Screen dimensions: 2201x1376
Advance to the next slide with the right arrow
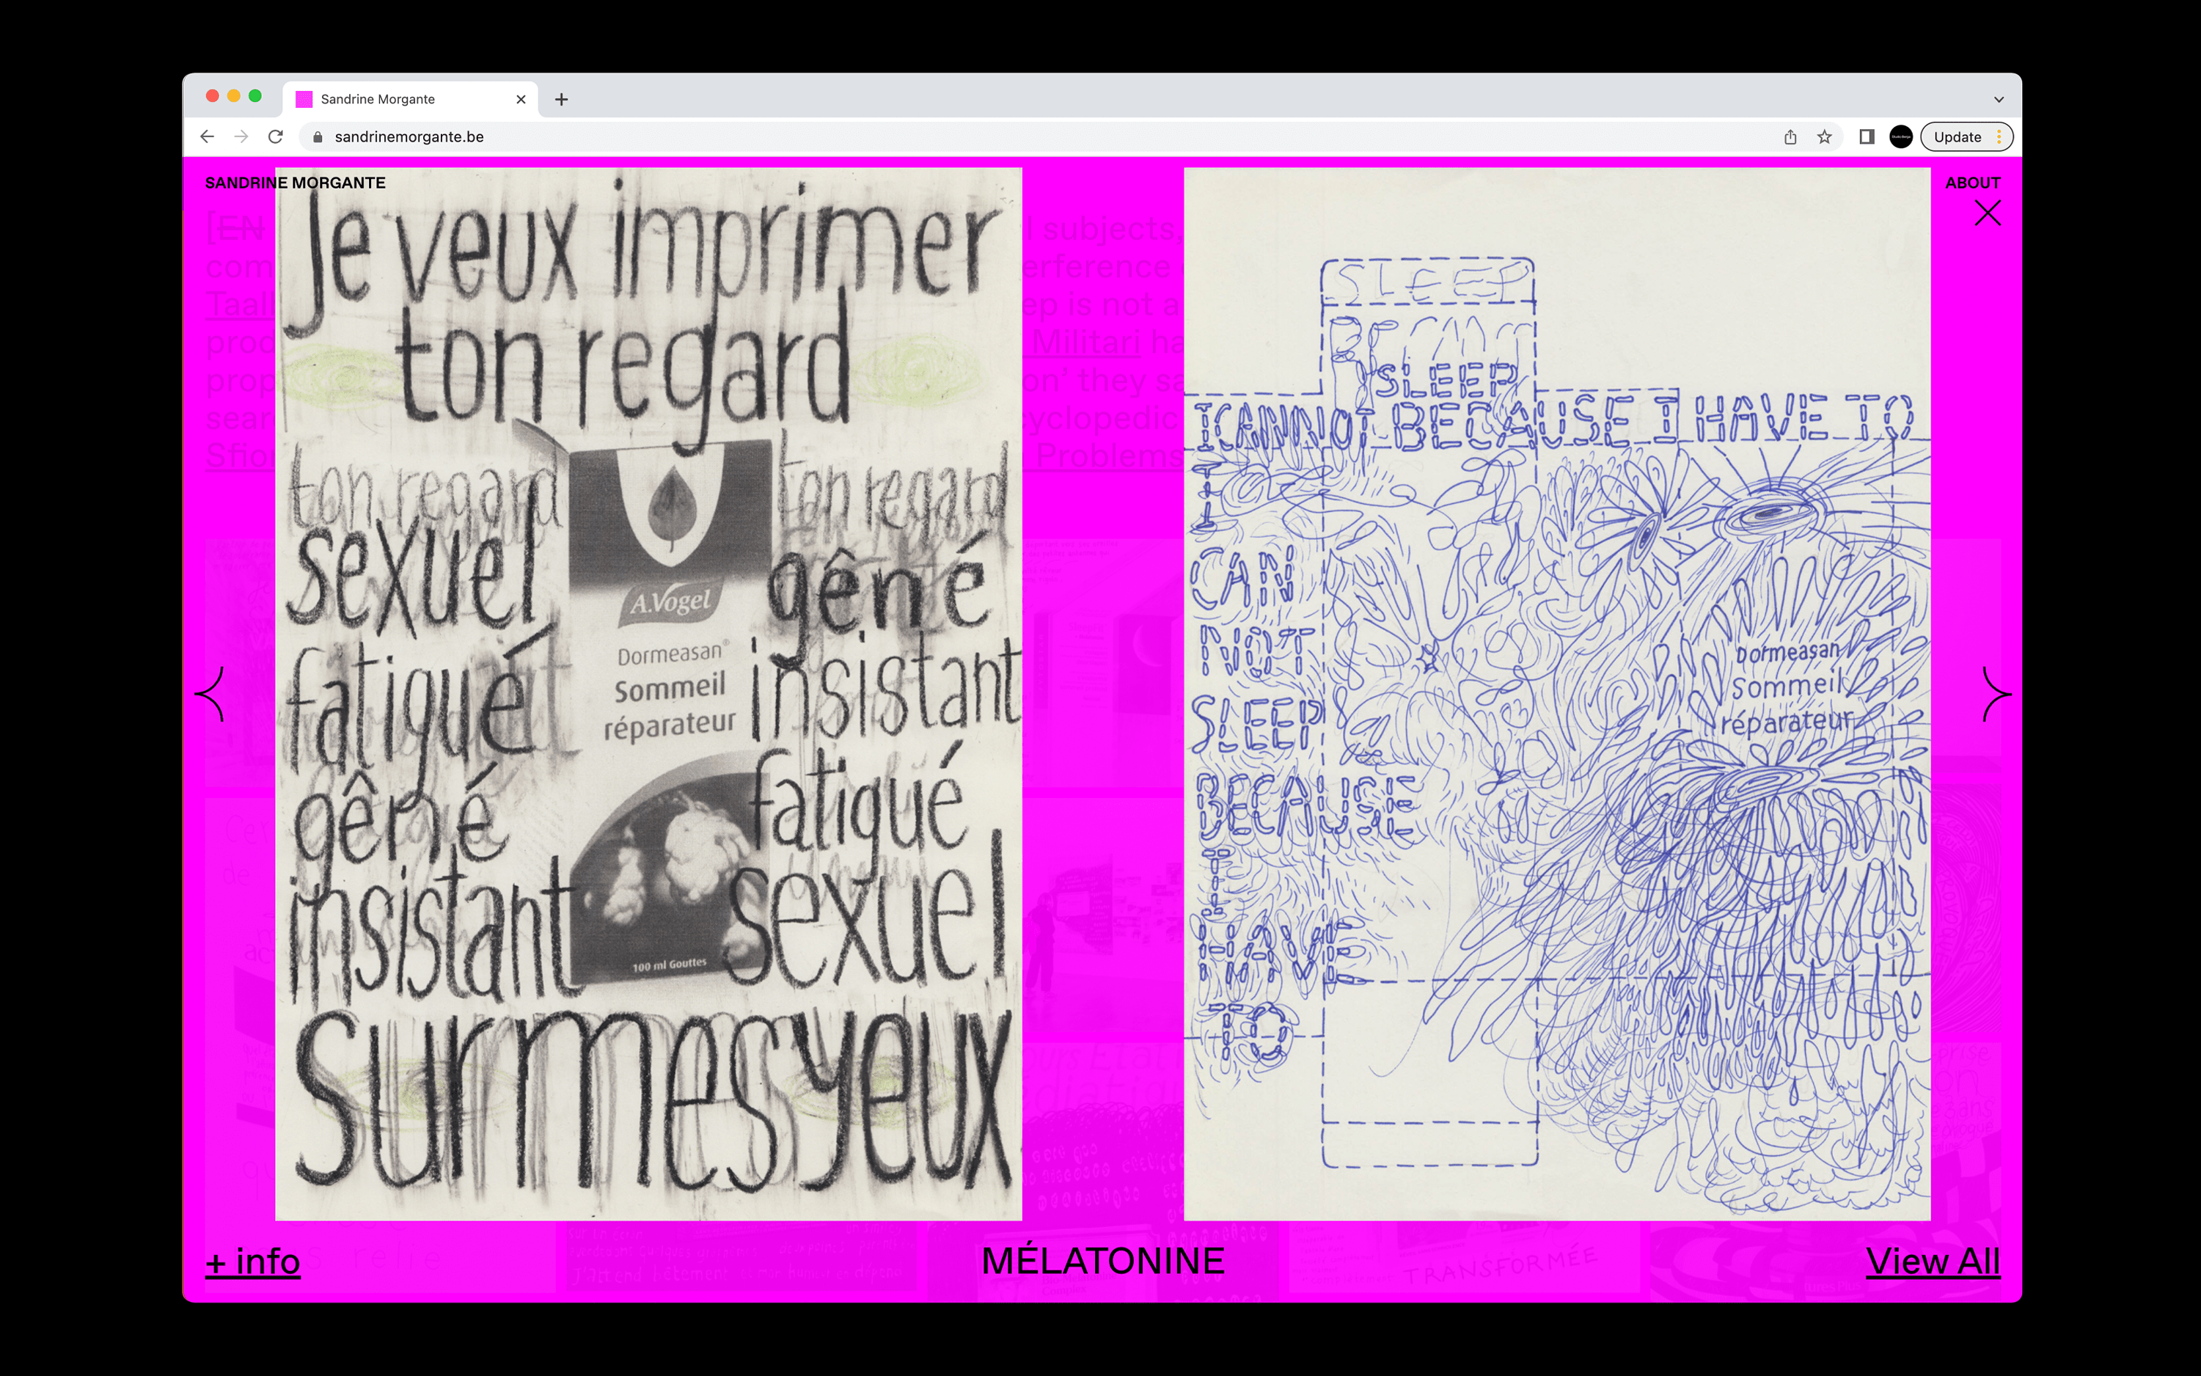[1994, 695]
